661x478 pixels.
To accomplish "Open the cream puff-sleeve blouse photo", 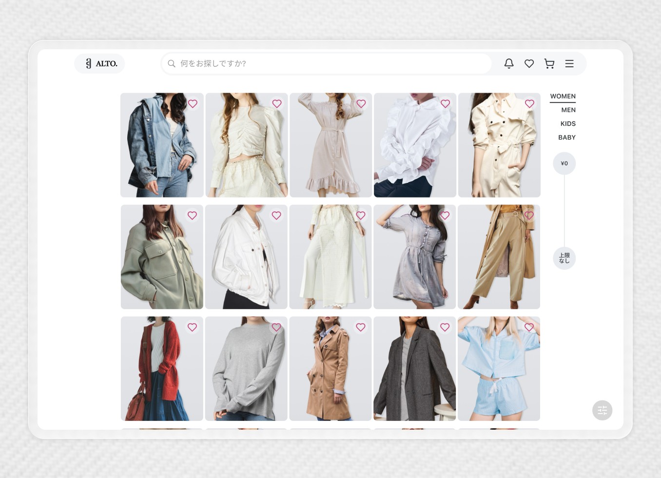I will (x=247, y=145).
